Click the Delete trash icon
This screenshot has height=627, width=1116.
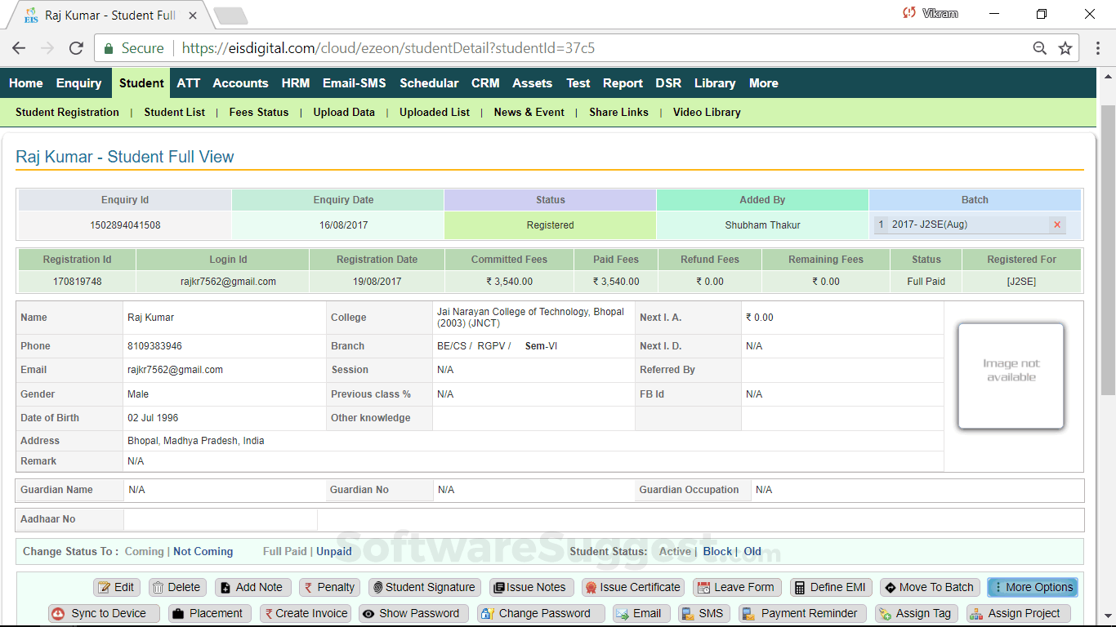tap(158, 588)
